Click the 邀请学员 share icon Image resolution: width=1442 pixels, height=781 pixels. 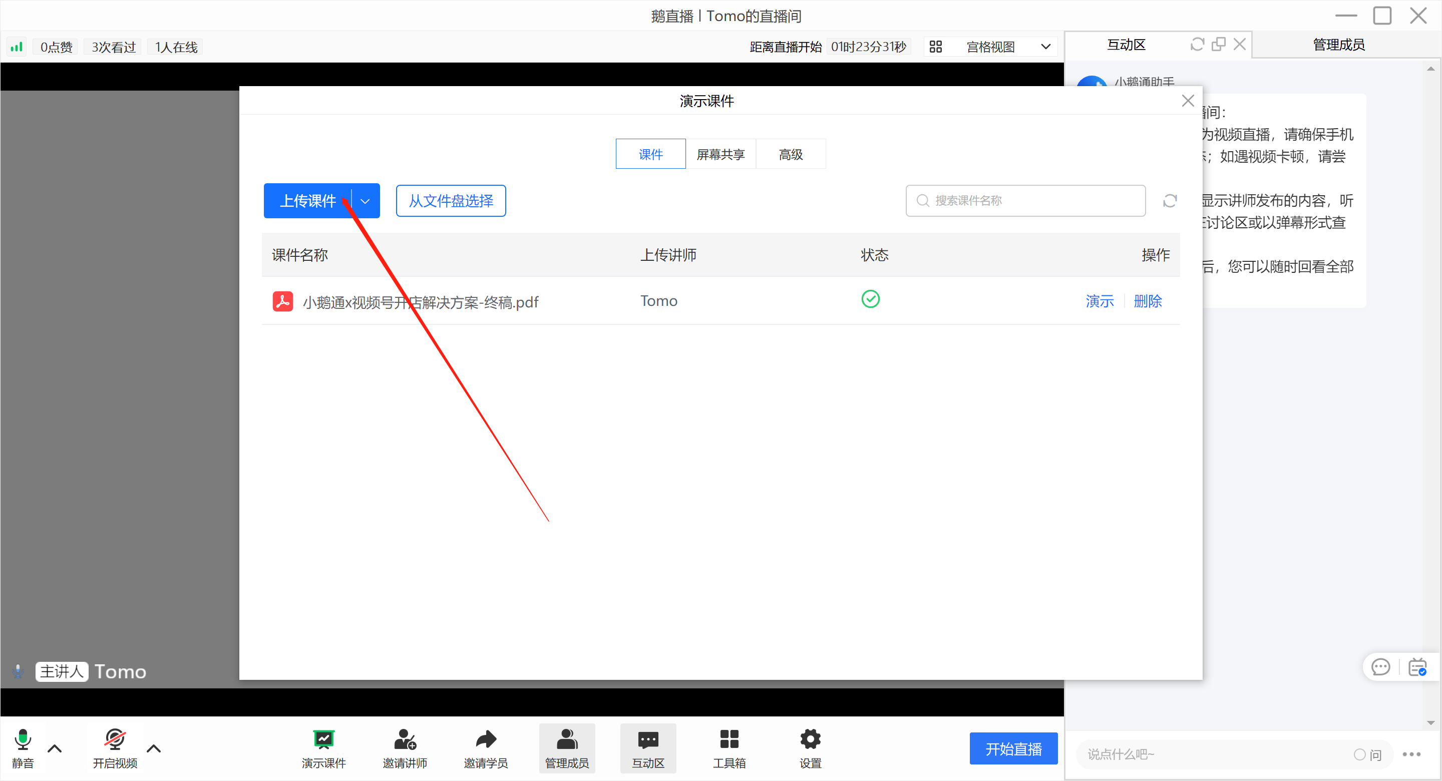485,739
